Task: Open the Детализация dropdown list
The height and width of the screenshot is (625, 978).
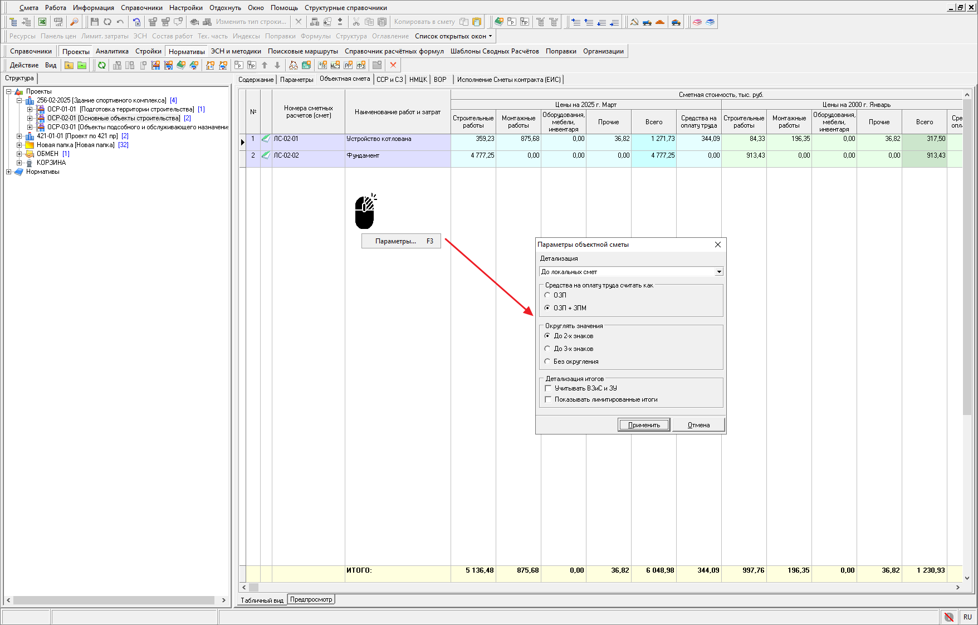Action: (x=719, y=272)
